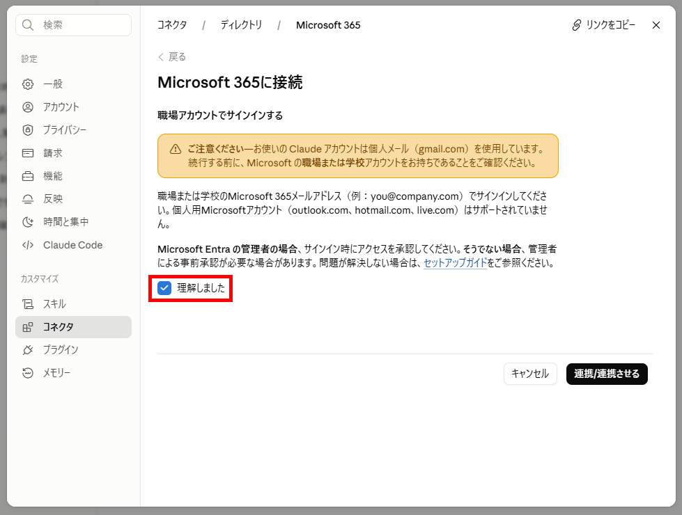Click the 理解しました label text
682x515 pixels.
coord(201,287)
